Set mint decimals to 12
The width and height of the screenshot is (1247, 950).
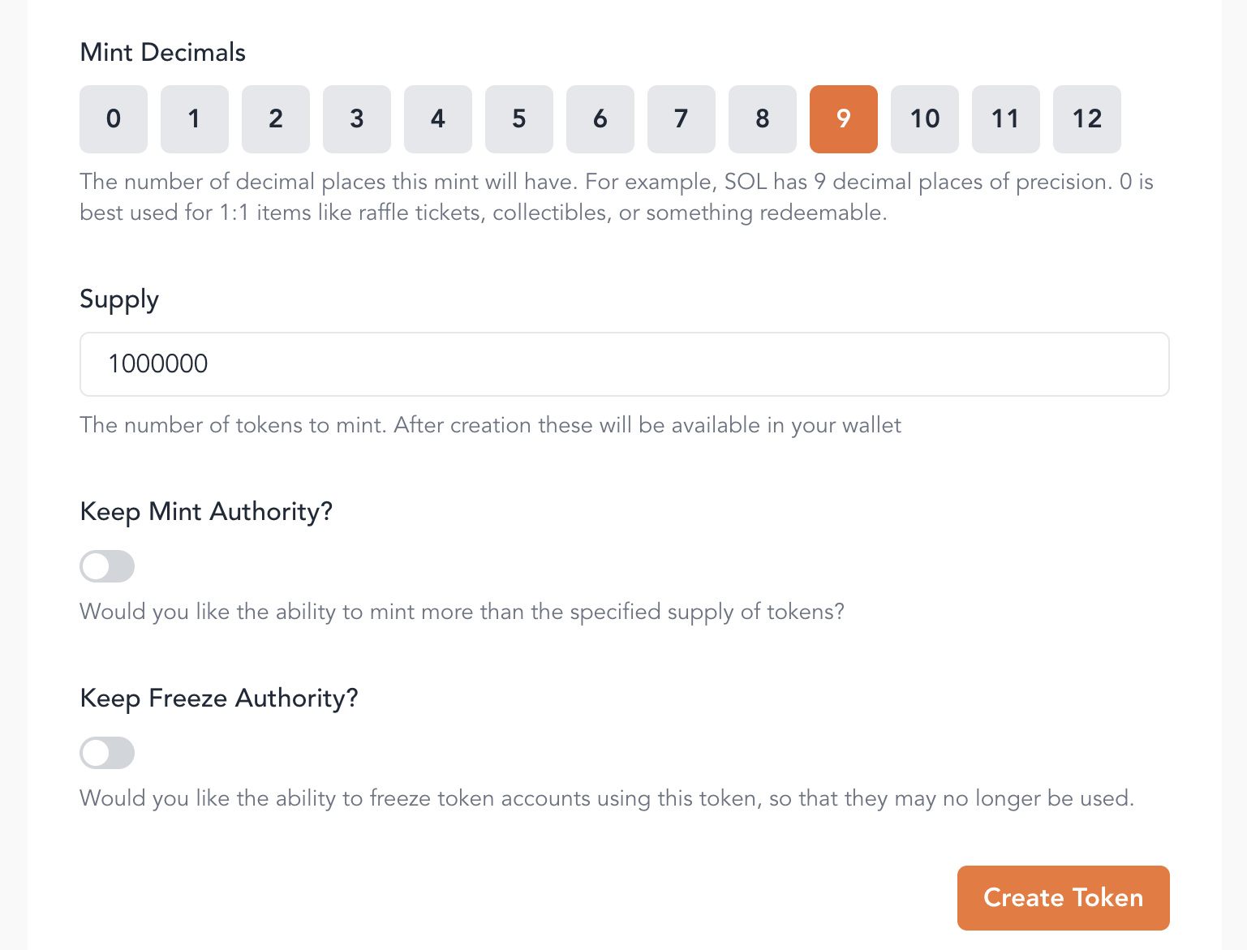tap(1087, 119)
